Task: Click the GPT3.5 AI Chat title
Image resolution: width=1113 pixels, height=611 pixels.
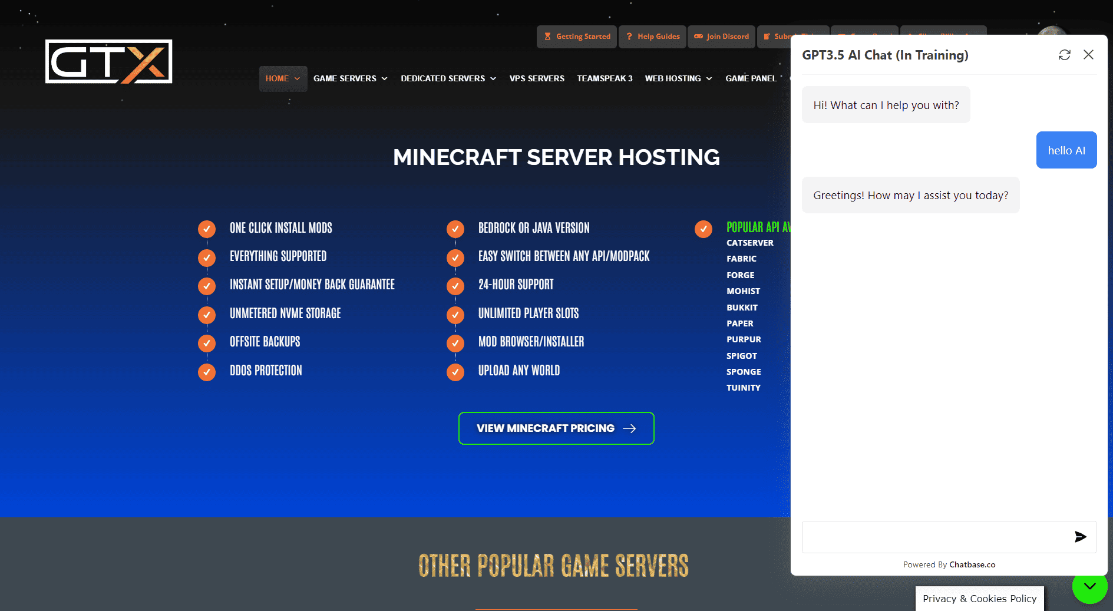Action: (x=885, y=55)
